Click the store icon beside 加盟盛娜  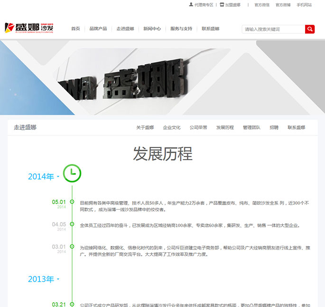click(222, 5)
